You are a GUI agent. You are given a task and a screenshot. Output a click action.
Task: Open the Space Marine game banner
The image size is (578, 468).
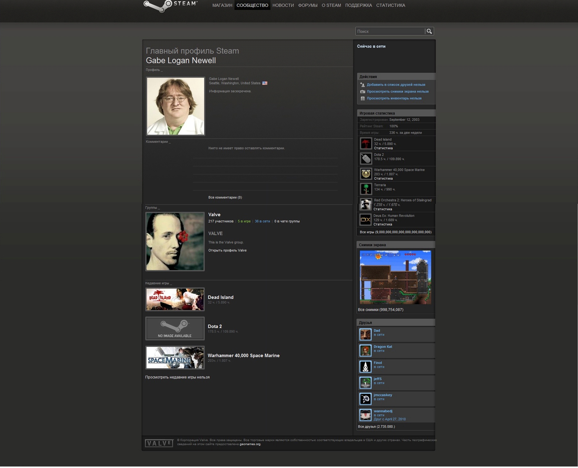[175, 358]
